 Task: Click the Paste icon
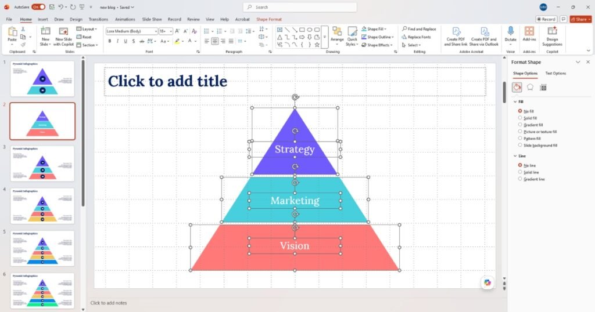pyautogui.click(x=12, y=32)
